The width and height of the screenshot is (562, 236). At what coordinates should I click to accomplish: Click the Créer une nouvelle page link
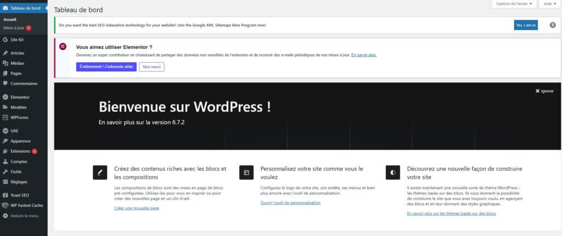click(137, 208)
